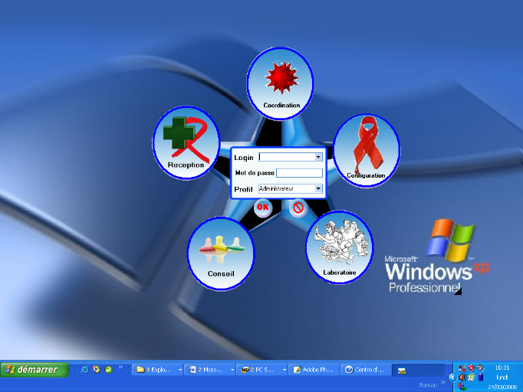
Task: Click the Mot de passe field
Action: 299,173
